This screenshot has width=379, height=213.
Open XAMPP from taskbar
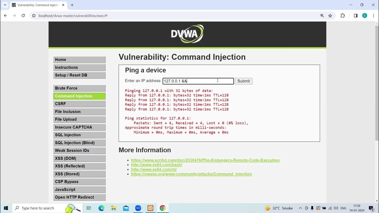pyautogui.click(x=150, y=208)
